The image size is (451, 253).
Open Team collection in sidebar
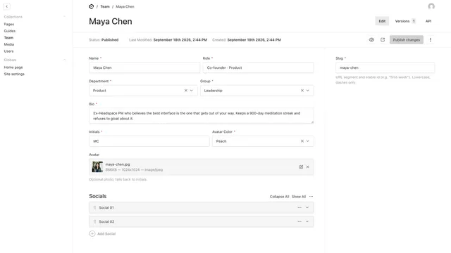[x=8, y=37]
